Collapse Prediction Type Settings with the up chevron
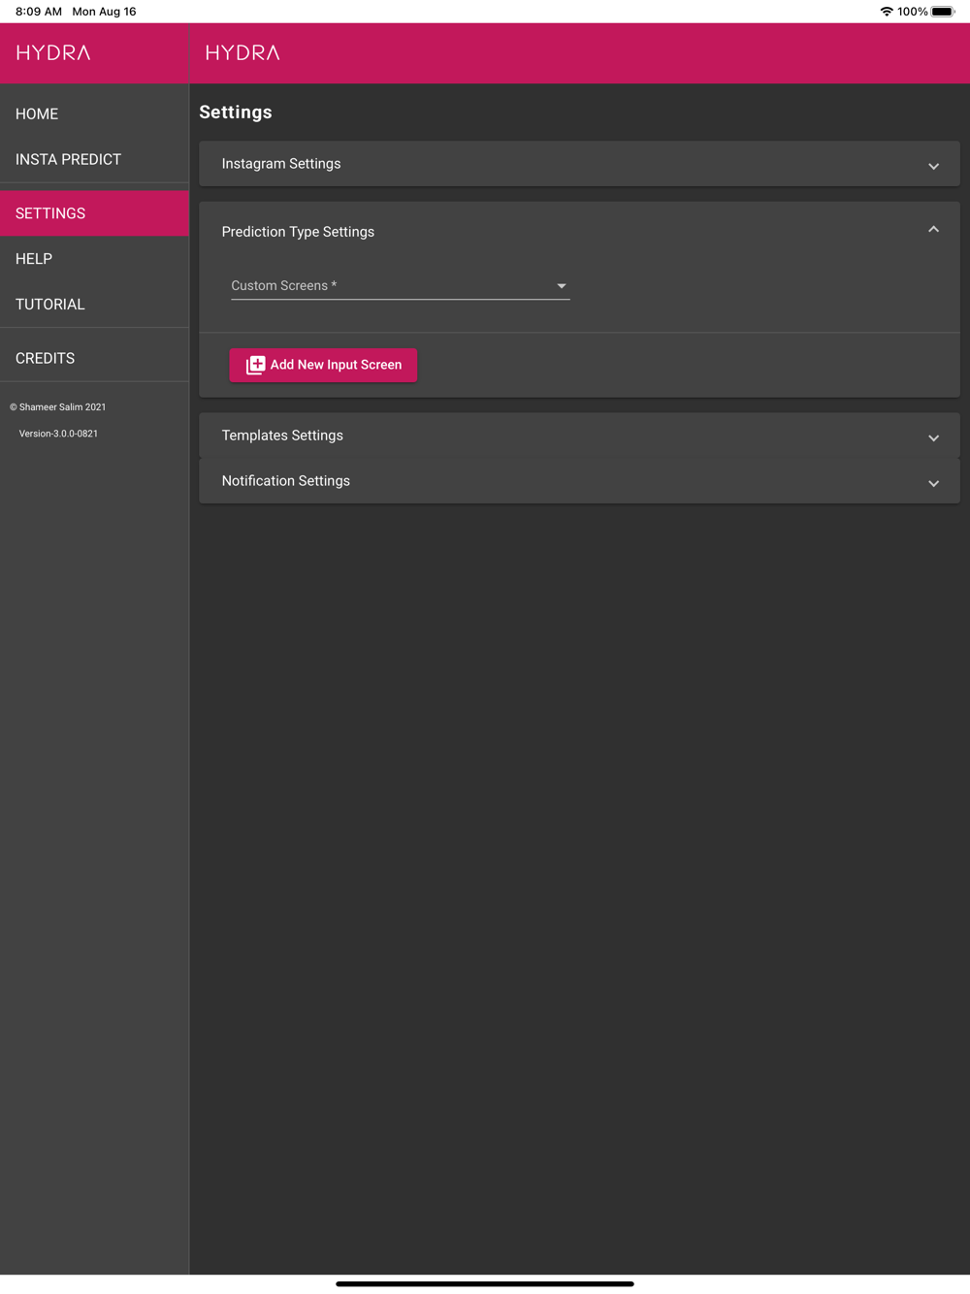Image resolution: width=970 pixels, height=1294 pixels. pyautogui.click(x=933, y=230)
